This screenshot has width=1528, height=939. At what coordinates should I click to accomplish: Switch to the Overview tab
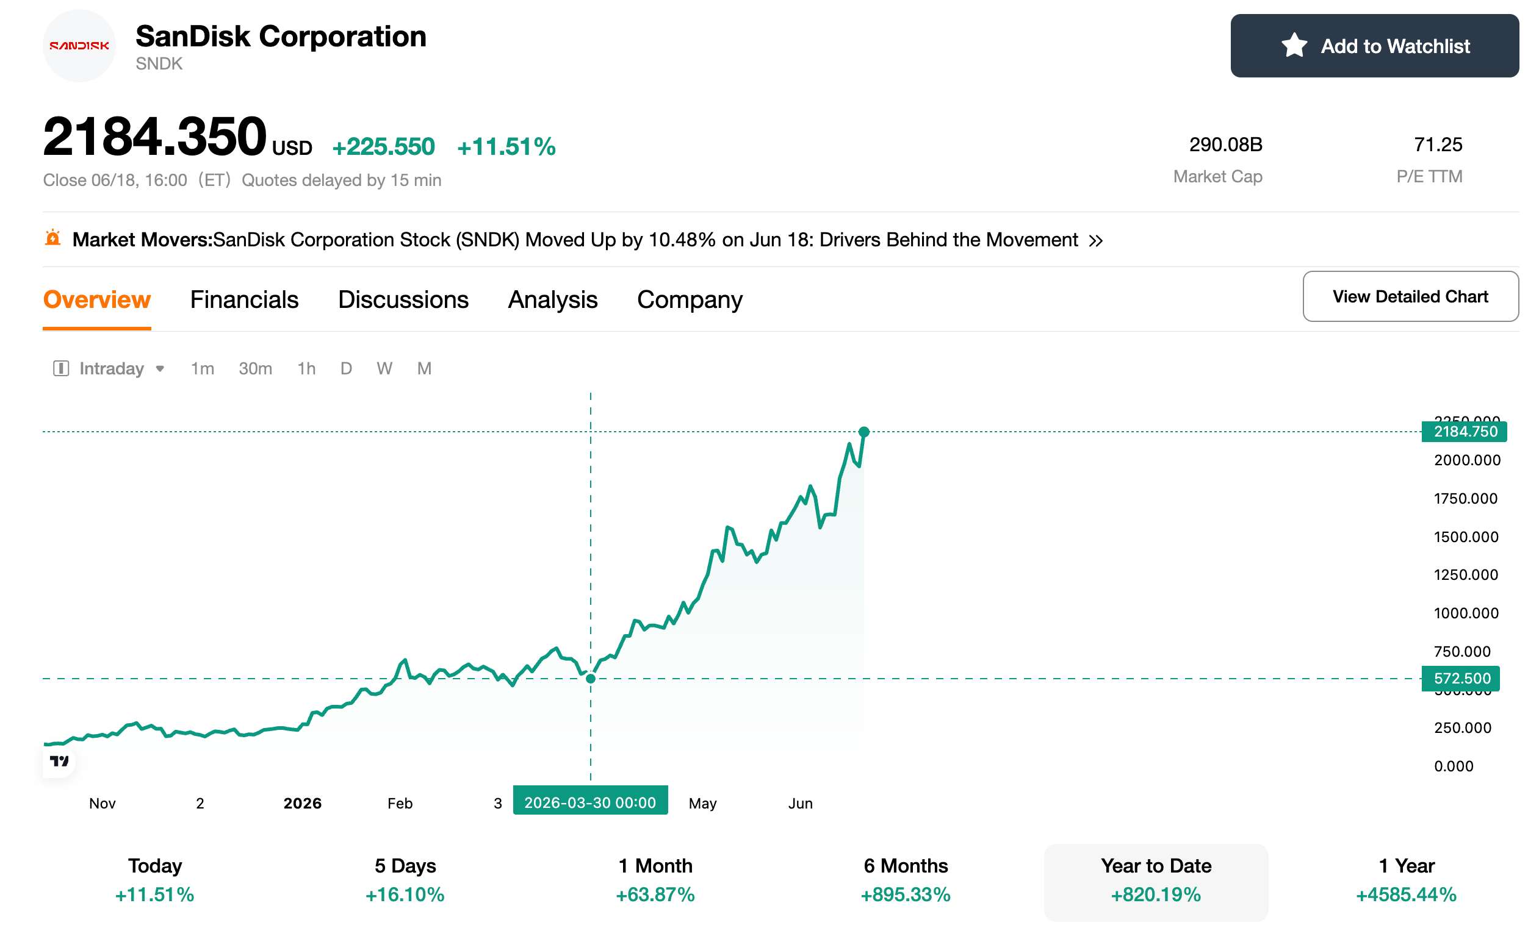(97, 300)
